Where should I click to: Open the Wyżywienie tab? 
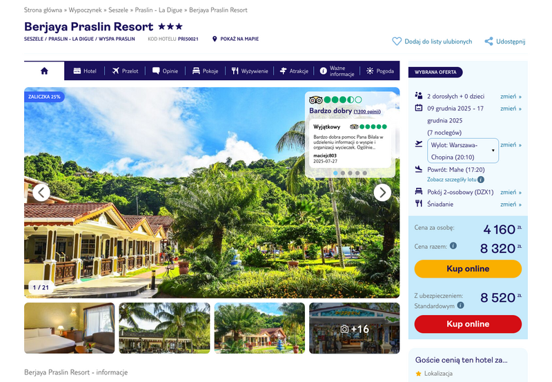coord(250,71)
